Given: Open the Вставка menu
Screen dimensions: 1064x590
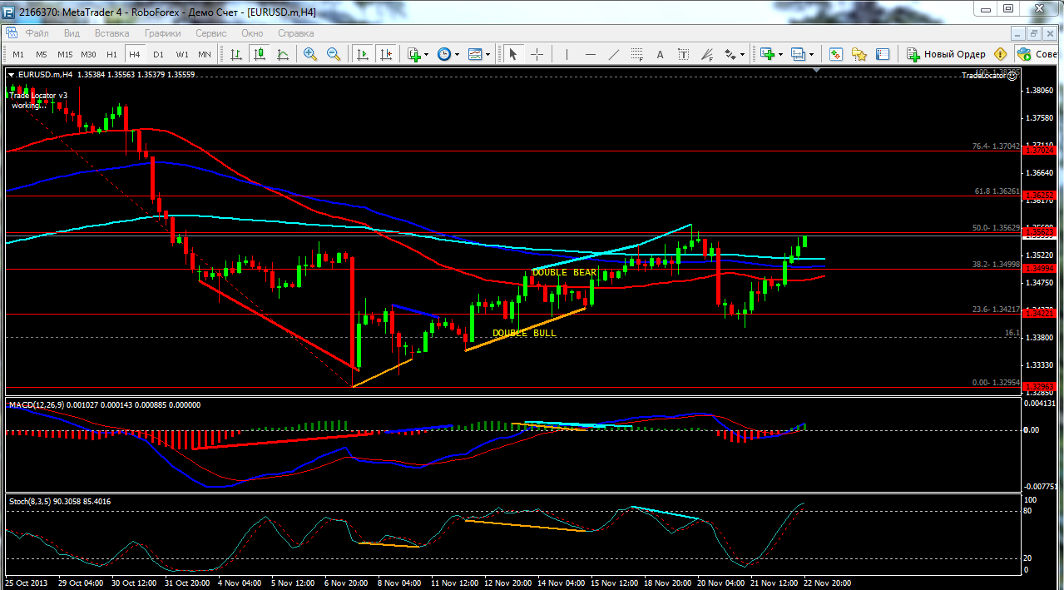Looking at the screenshot, I should click(111, 33).
